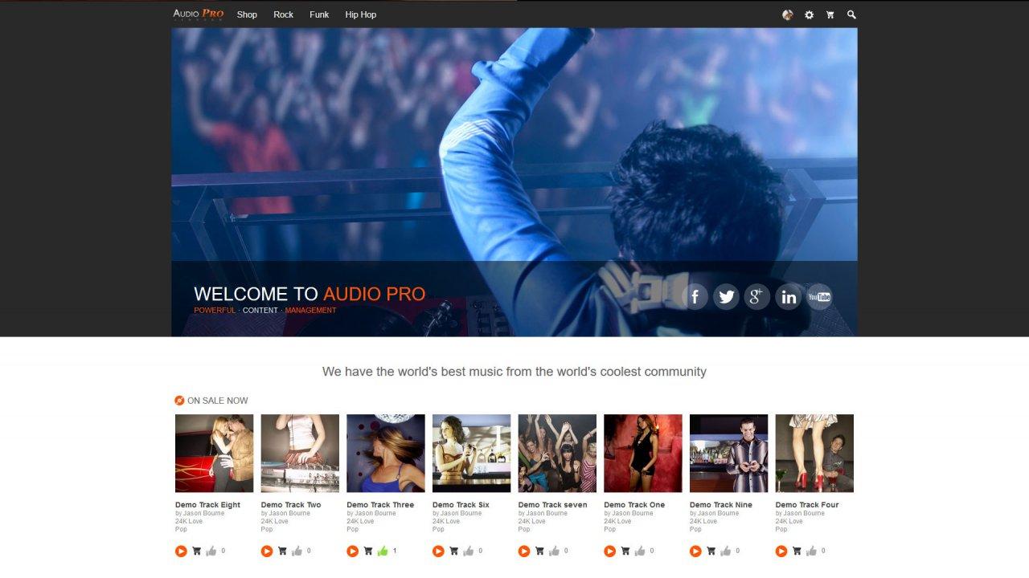Open the Google Plus social icon
The image size is (1029, 578).
point(757,297)
